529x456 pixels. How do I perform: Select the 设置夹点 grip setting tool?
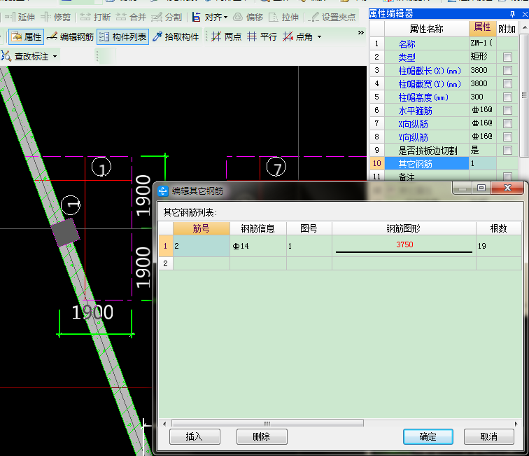tap(332, 17)
